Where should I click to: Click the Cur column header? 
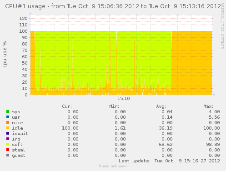pos(67,106)
